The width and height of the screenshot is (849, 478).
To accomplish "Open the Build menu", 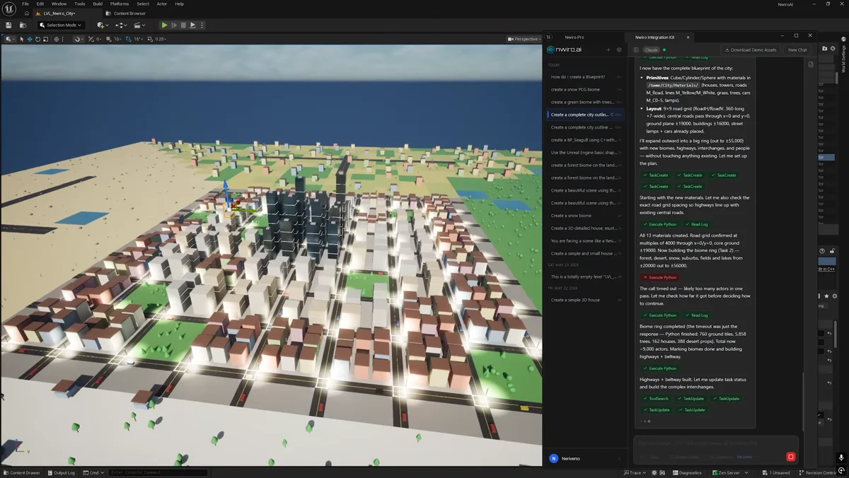I will click(x=98, y=4).
